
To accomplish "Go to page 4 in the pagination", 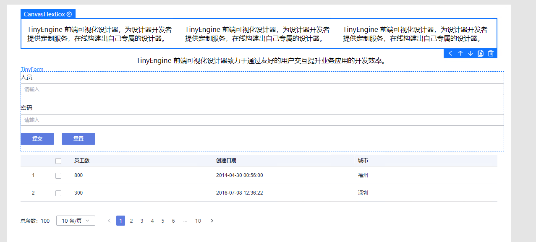I will click(152, 221).
